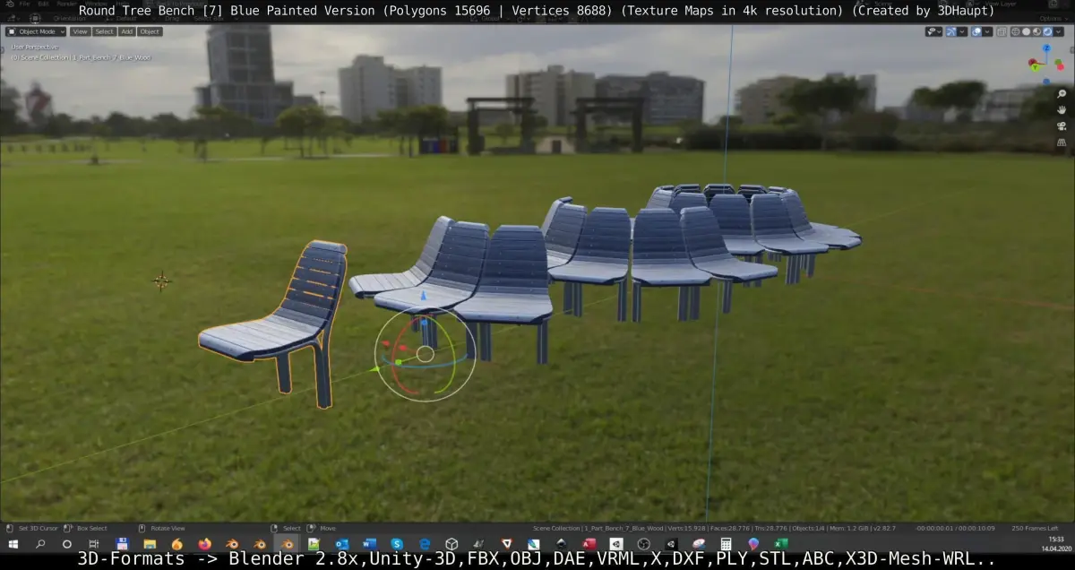Open the Add menu in viewport header
The image size is (1075, 570).
126,31
